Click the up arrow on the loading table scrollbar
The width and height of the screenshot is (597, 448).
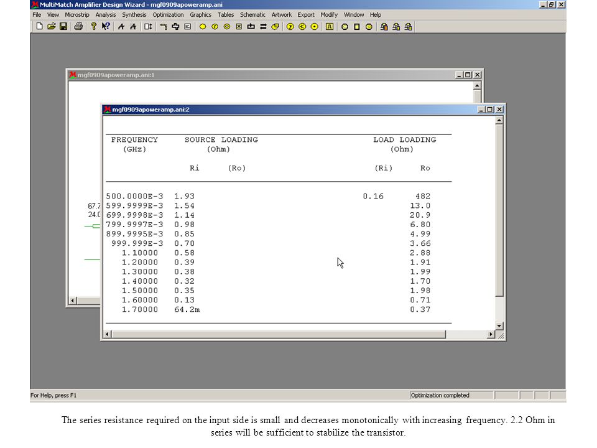[499, 120]
